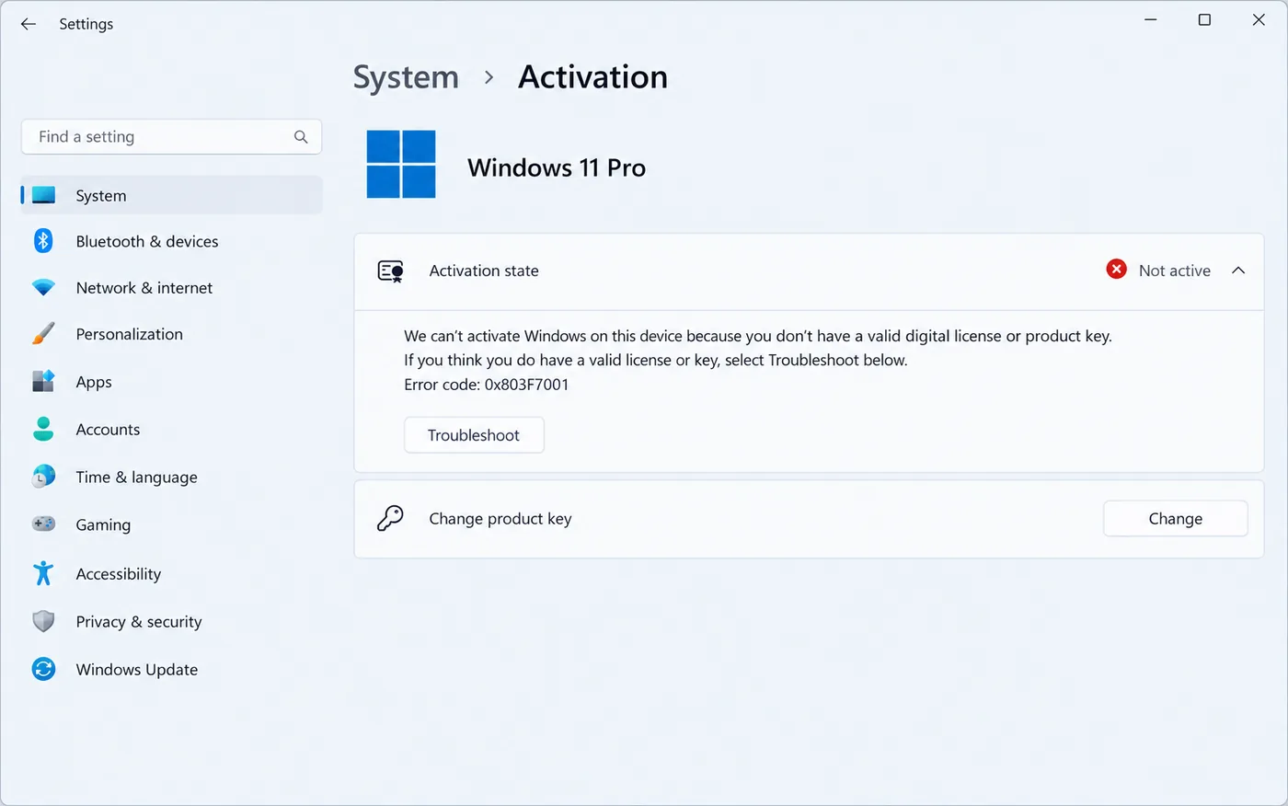Screen dimensions: 1288x806
Task: Maximize the Settings window
Action: (1204, 20)
